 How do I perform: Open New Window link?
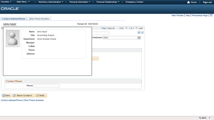click(x=178, y=16)
